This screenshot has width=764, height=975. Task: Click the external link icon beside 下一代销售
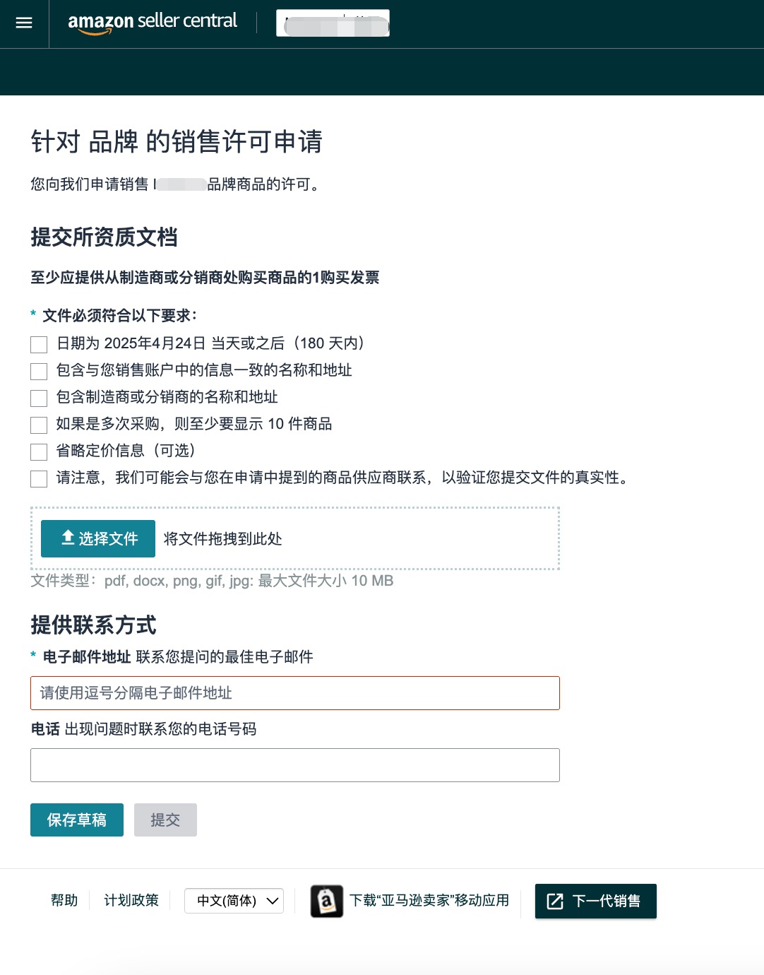pos(555,901)
